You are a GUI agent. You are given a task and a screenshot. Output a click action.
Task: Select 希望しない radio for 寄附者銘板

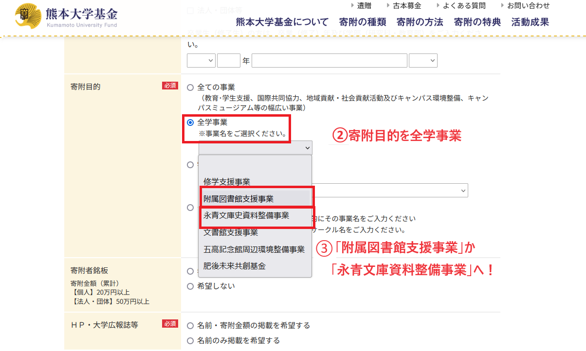coord(190,286)
